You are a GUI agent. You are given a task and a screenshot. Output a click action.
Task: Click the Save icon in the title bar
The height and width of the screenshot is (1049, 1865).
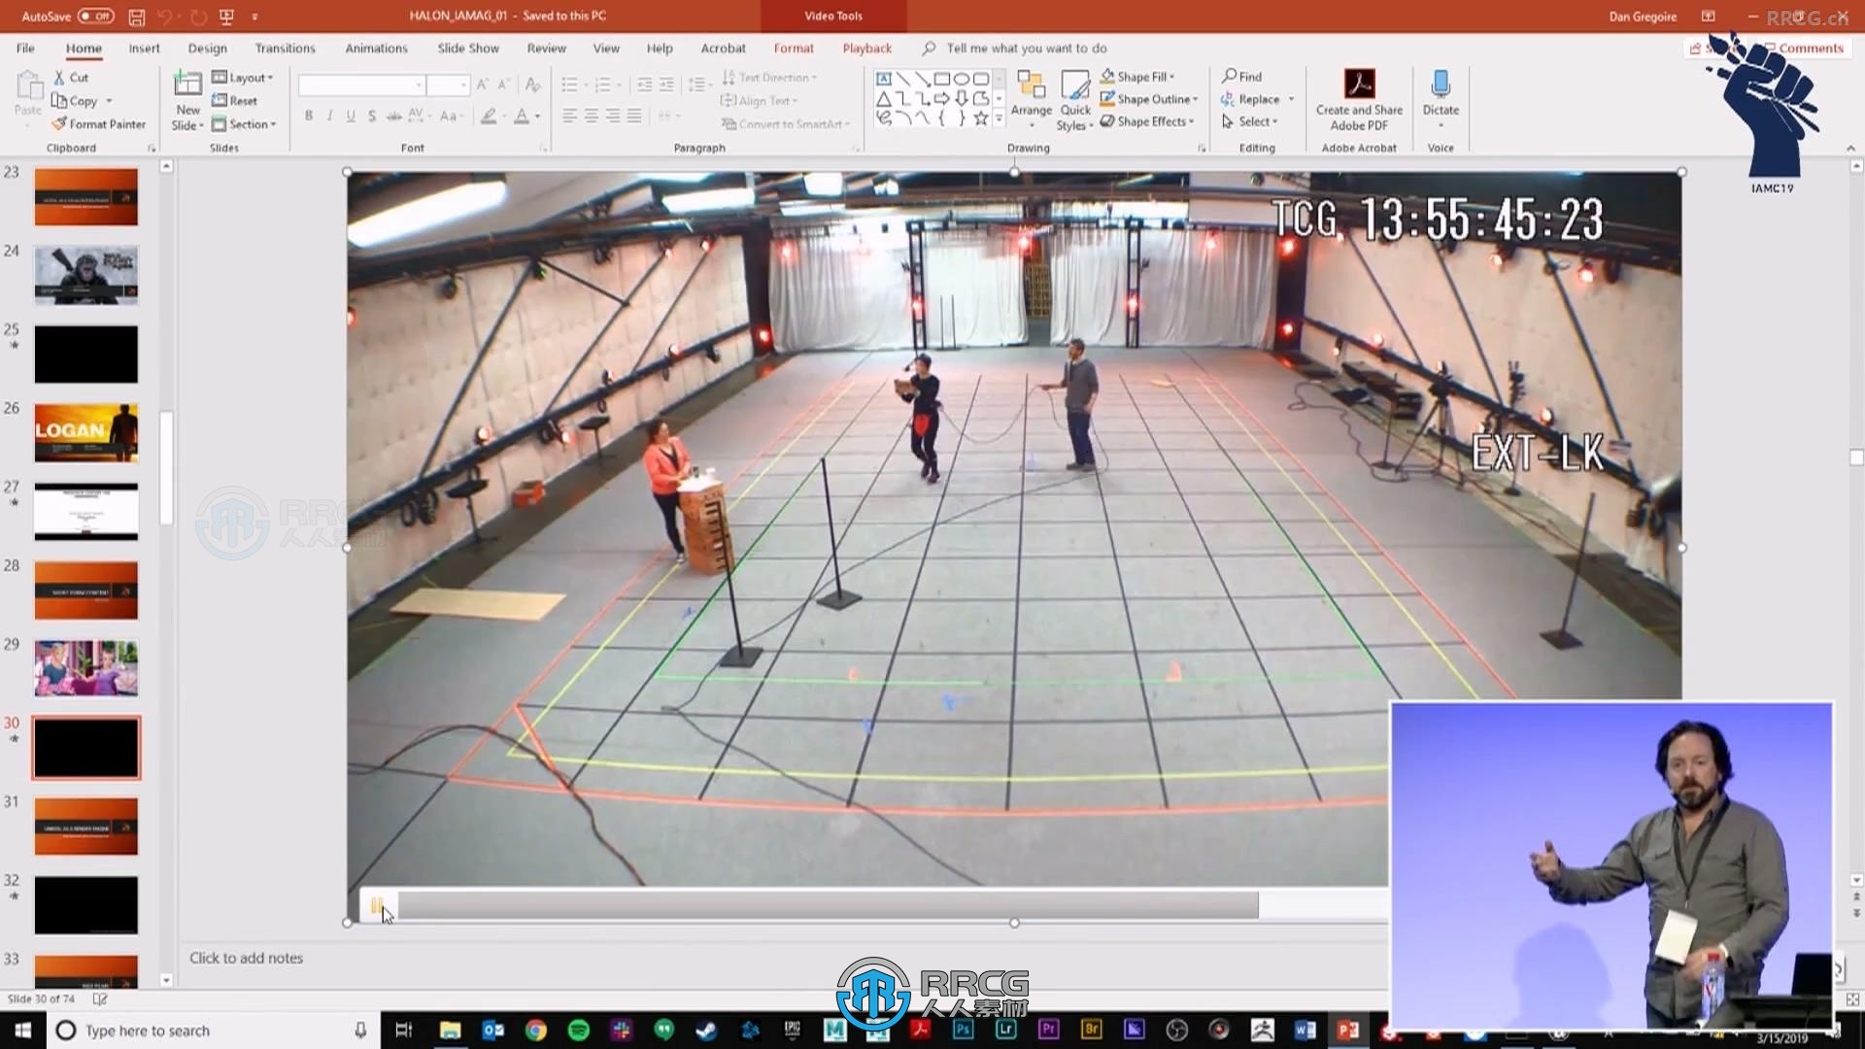(137, 17)
